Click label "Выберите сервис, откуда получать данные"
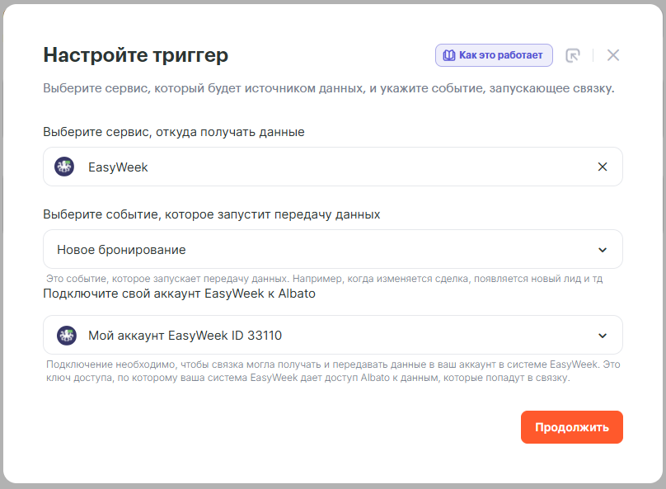Image resolution: width=666 pixels, height=489 pixels. coord(174,132)
